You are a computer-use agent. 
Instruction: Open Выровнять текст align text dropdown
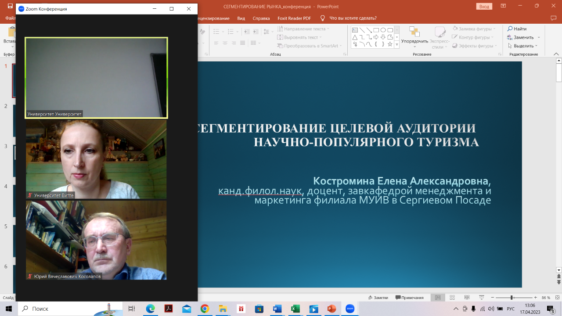300,37
